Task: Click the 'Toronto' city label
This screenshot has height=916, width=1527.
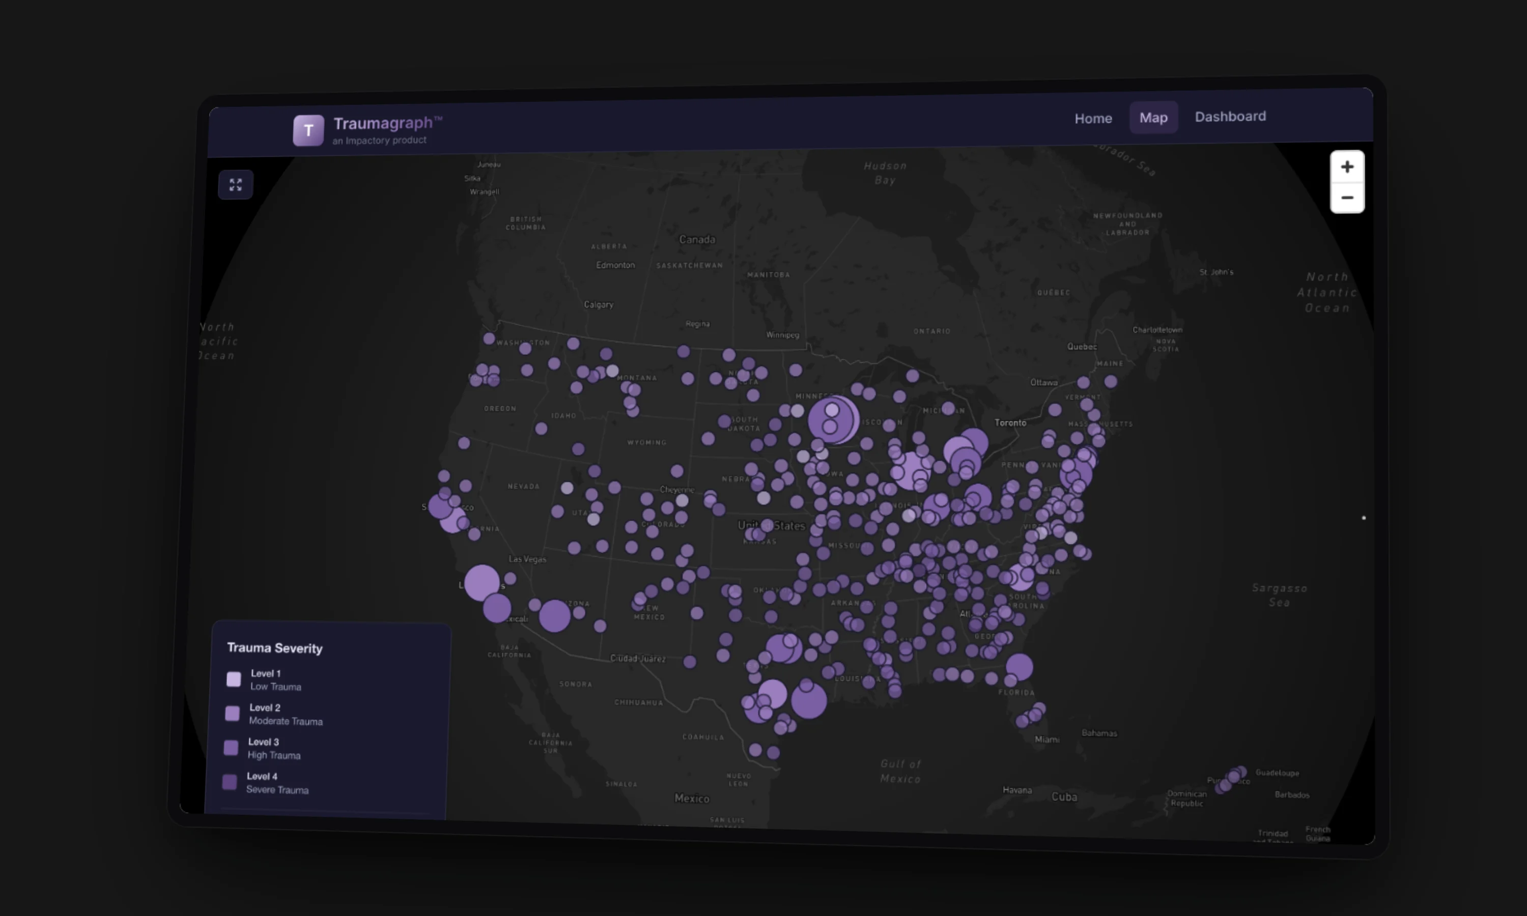Action: click(x=1010, y=423)
